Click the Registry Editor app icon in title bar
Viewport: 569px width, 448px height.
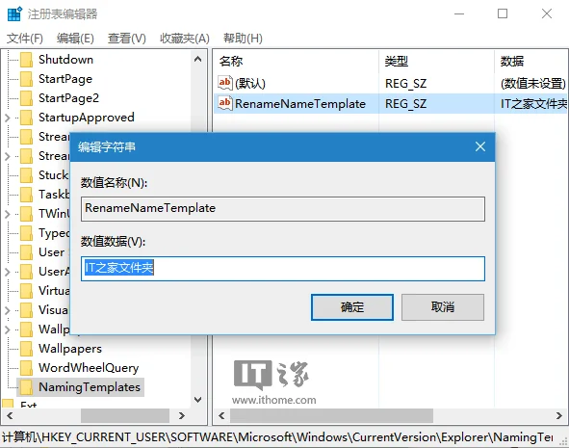pyautogui.click(x=14, y=13)
